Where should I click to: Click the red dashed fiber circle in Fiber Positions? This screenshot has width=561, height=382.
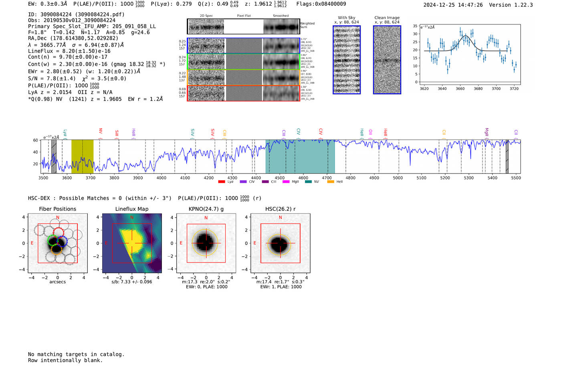pyautogui.click(x=58, y=232)
